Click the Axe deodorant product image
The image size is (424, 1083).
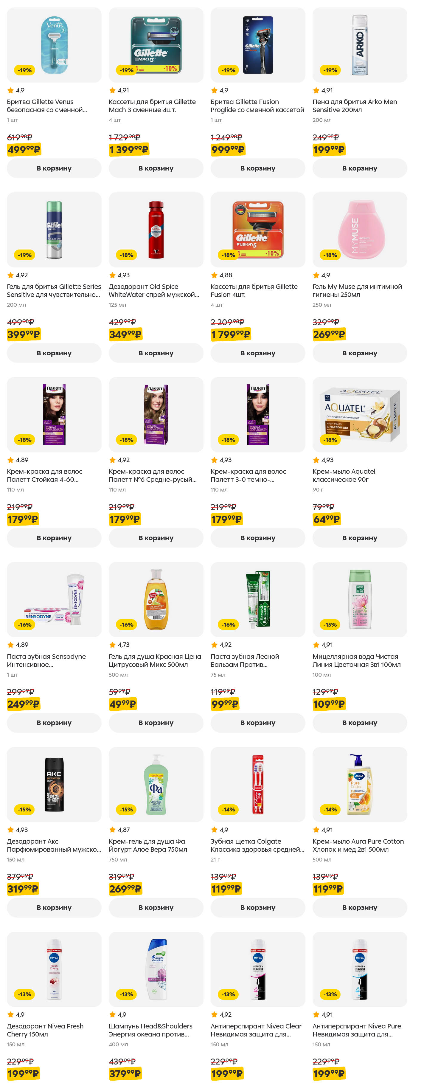click(54, 784)
